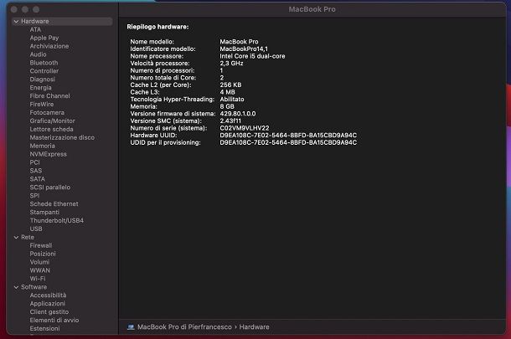The image size is (511, 339).
Task: Select Controller in the sidebar
Action: pyautogui.click(x=44, y=71)
